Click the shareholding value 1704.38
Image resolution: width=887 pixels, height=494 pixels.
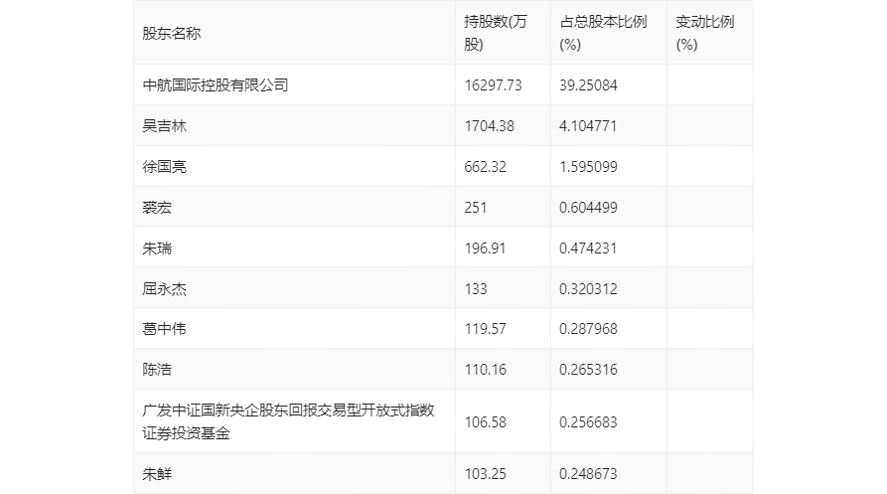(490, 126)
